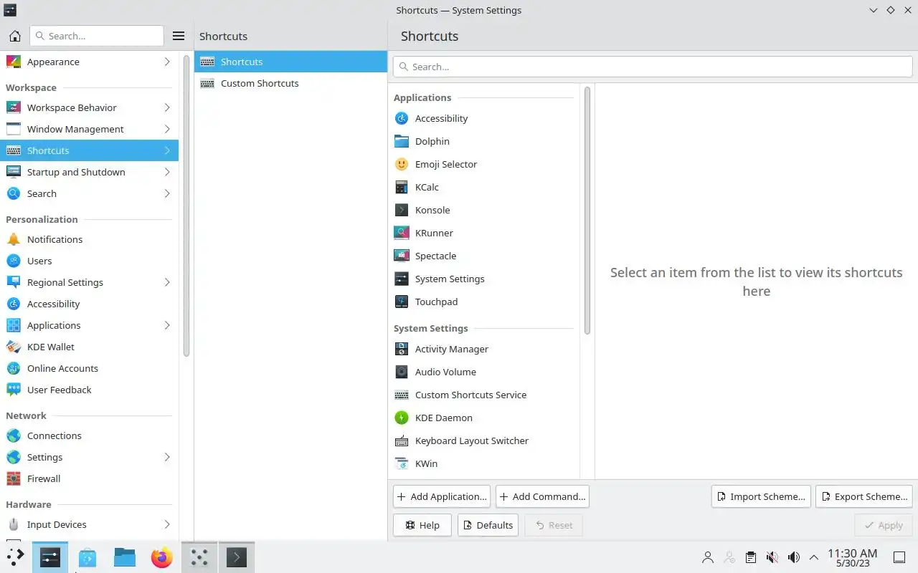
Task: Click the clock showing 11:30 AM
Action: 852,557
